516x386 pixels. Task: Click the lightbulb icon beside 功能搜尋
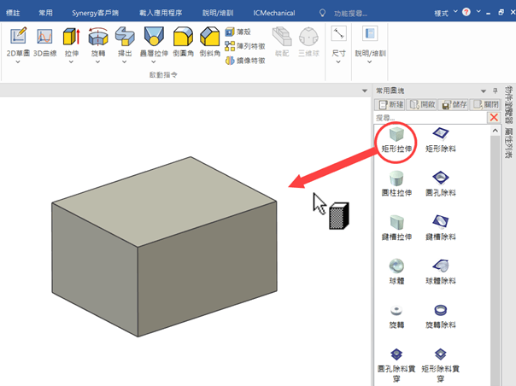(322, 13)
